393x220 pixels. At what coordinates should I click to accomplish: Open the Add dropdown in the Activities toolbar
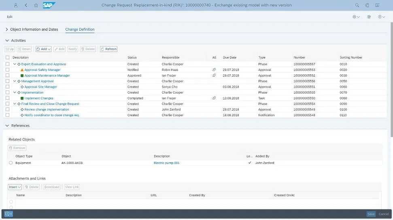pyautogui.click(x=43, y=49)
